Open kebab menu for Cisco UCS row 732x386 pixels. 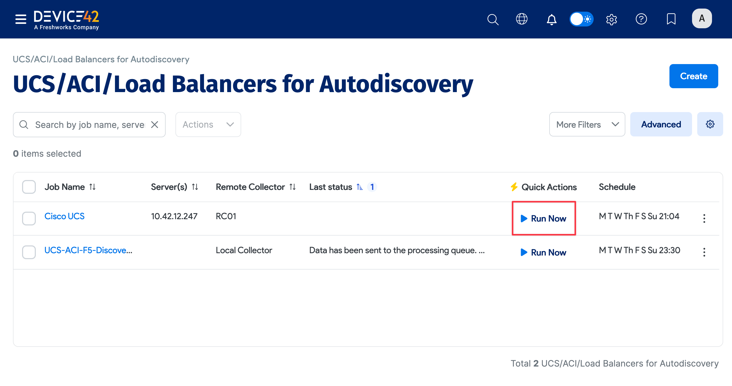[704, 218]
